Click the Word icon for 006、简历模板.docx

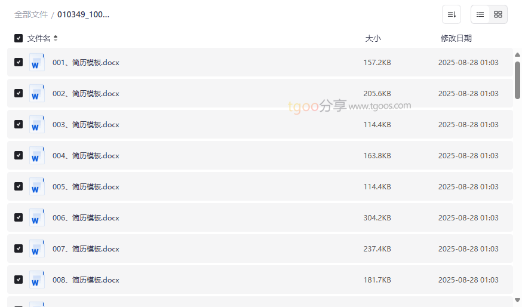[x=36, y=217]
